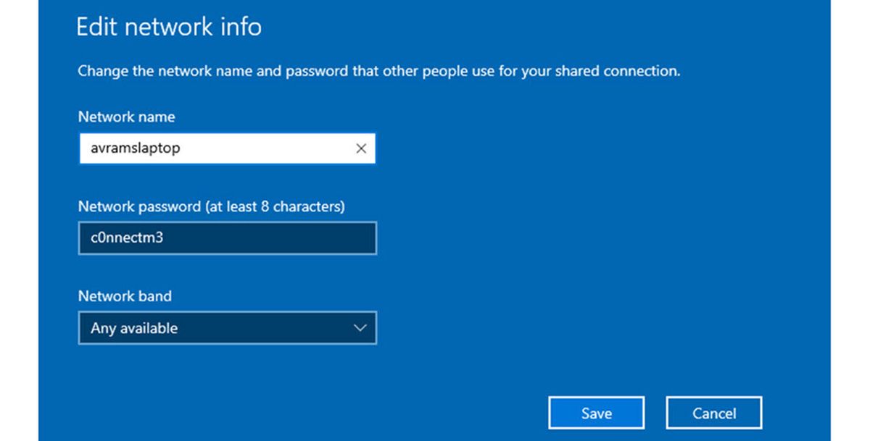Click the chevron on Network band dropdown
The height and width of the screenshot is (441, 870).
359,327
